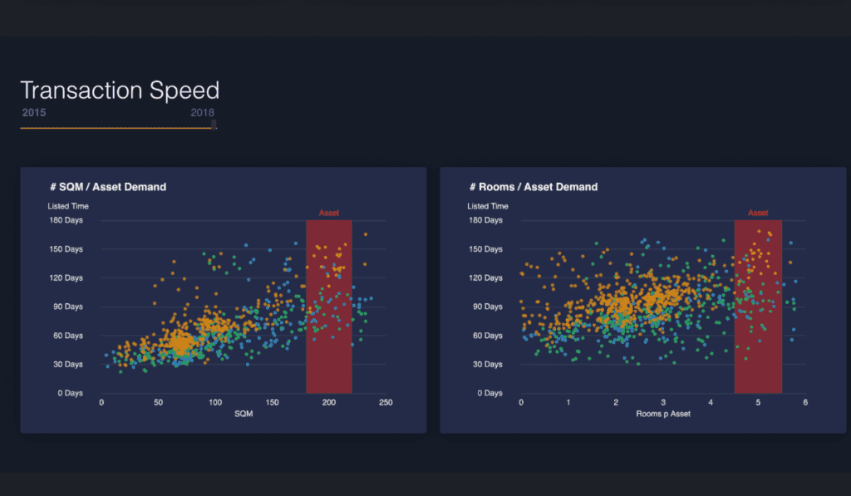This screenshot has width=851, height=496.
Task: Select the "# Rooms / Asset Demand" chart title
Action: (534, 186)
